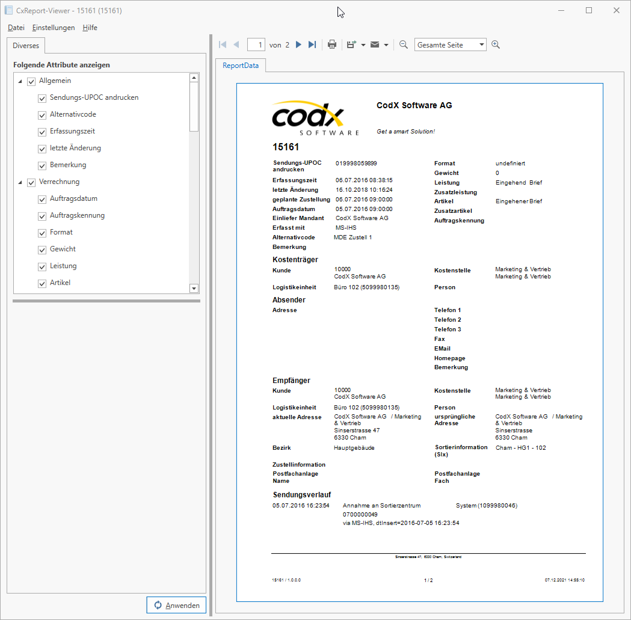Click the send by email envelope icon
631x620 pixels.
375,45
